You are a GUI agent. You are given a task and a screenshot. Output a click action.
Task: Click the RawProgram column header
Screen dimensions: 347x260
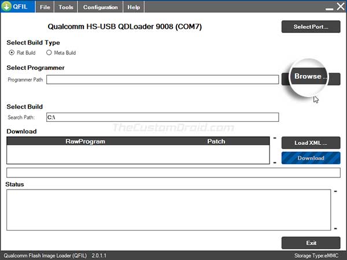tap(83, 141)
